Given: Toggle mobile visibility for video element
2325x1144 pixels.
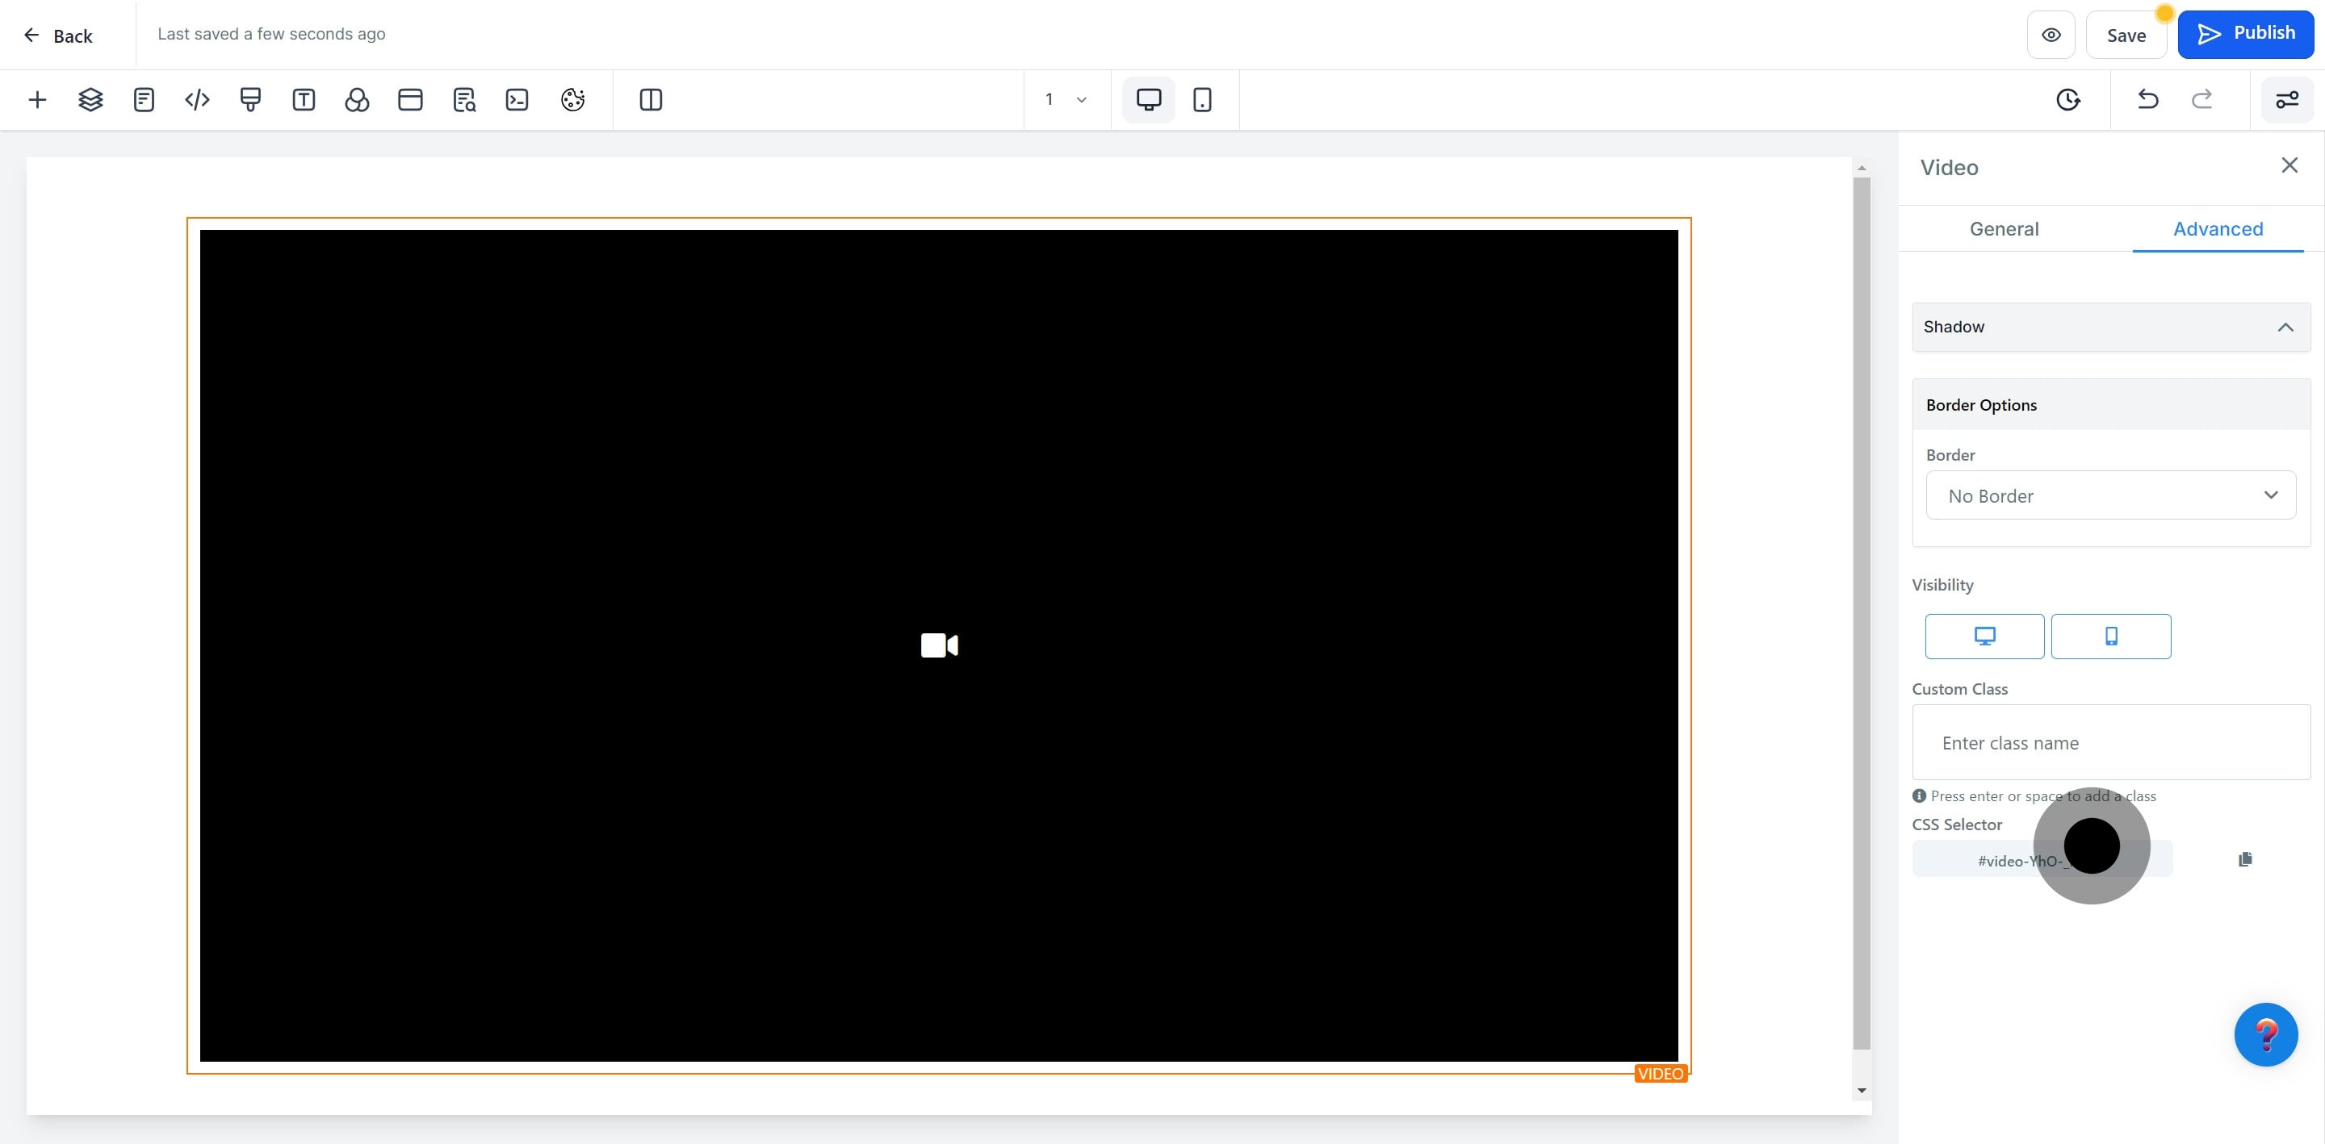Looking at the screenshot, I should (x=2110, y=636).
